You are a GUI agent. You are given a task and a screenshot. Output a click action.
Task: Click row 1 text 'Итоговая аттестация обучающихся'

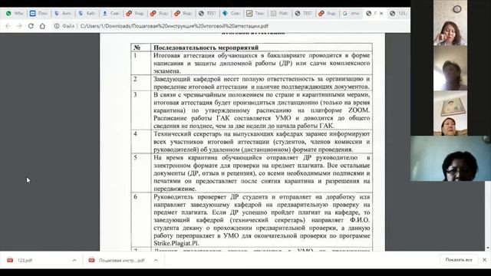tap(206, 55)
